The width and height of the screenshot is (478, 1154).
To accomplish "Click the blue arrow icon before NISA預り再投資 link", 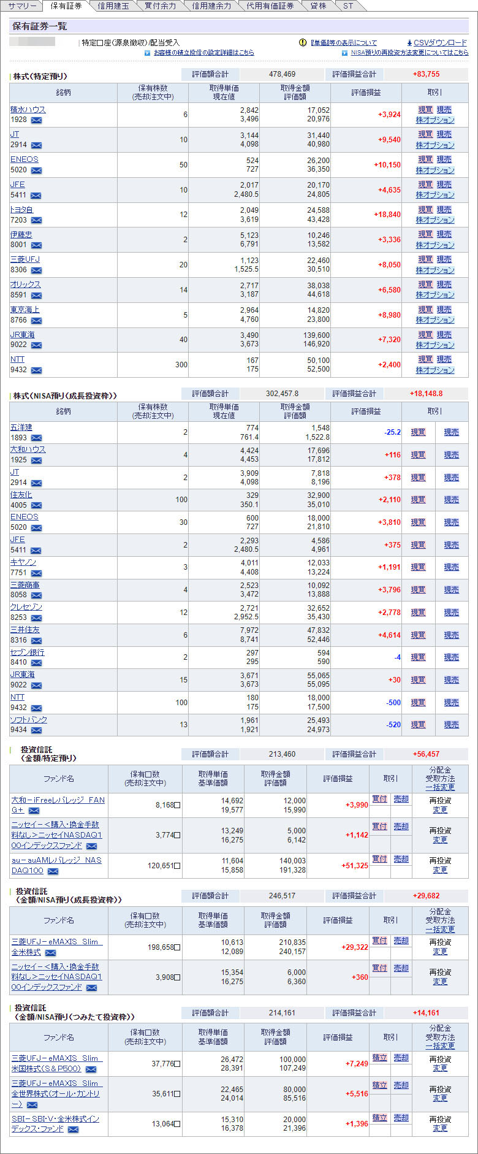I will tap(345, 53).
